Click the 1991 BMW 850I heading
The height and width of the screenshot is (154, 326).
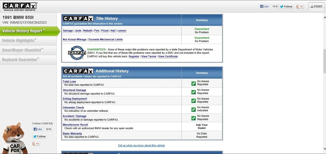pos(18,18)
